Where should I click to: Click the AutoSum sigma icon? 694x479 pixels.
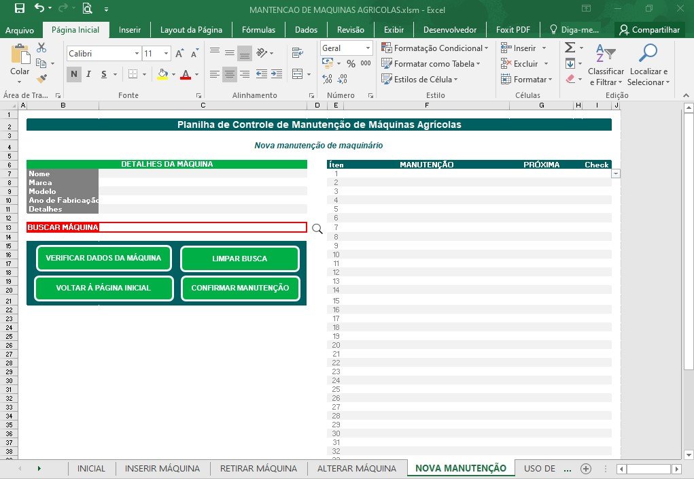(x=570, y=48)
